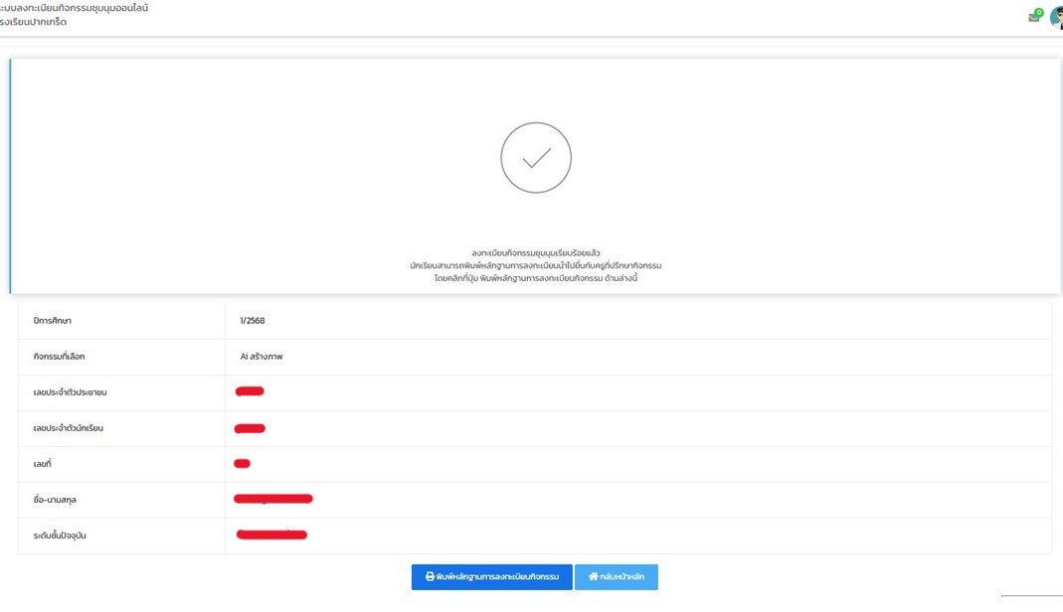The height and width of the screenshot is (612, 1063).
Task: Click the redacted เลขที่ value
Action: click(x=242, y=463)
